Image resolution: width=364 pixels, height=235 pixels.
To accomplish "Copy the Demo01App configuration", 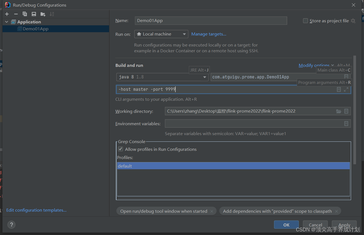I will click(x=25, y=14).
